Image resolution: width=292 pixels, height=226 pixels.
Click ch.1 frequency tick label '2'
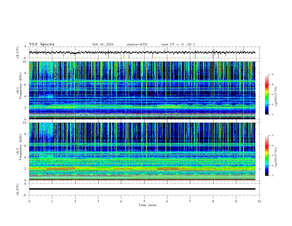coord(26,107)
